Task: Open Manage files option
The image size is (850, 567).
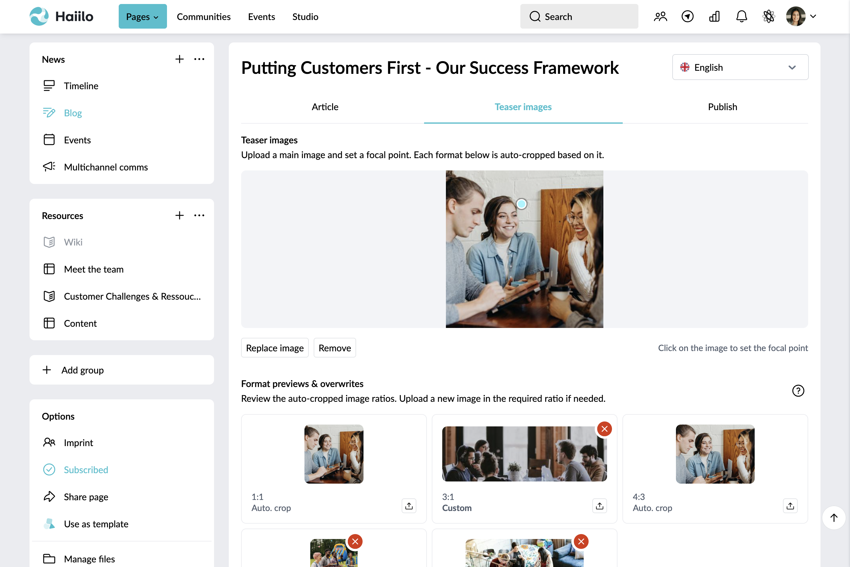Action: click(x=89, y=559)
